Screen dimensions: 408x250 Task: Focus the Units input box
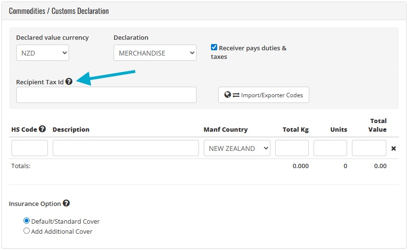coord(330,148)
